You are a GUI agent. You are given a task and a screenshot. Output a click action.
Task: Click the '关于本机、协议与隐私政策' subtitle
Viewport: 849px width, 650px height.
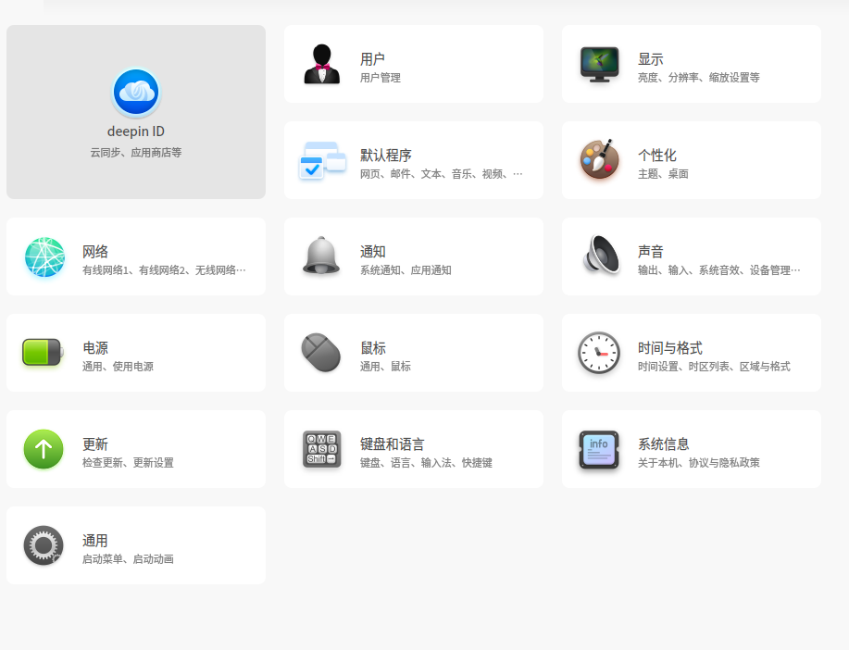point(698,463)
